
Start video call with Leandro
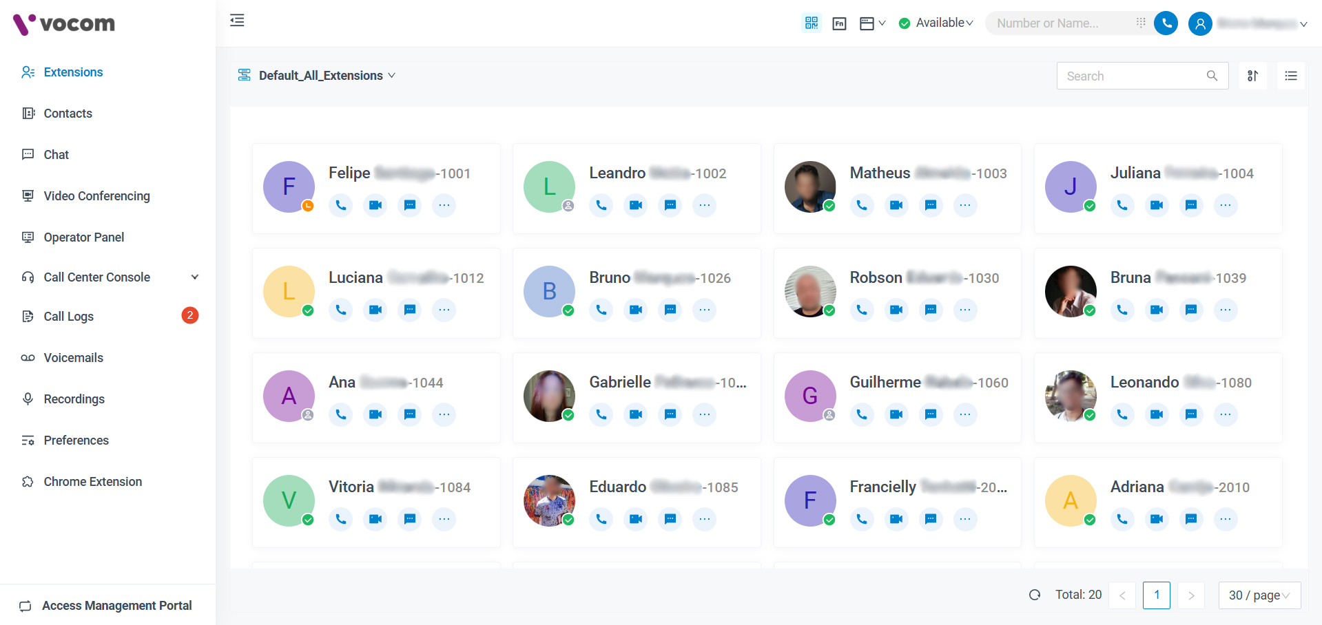click(635, 205)
